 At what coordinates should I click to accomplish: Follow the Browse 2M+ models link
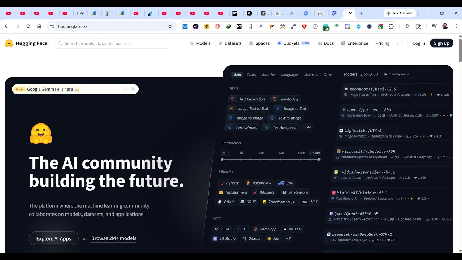pos(114,238)
